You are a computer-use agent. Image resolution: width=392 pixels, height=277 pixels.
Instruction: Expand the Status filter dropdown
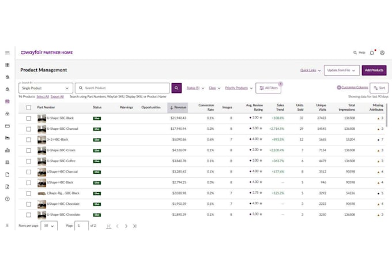[195, 88]
